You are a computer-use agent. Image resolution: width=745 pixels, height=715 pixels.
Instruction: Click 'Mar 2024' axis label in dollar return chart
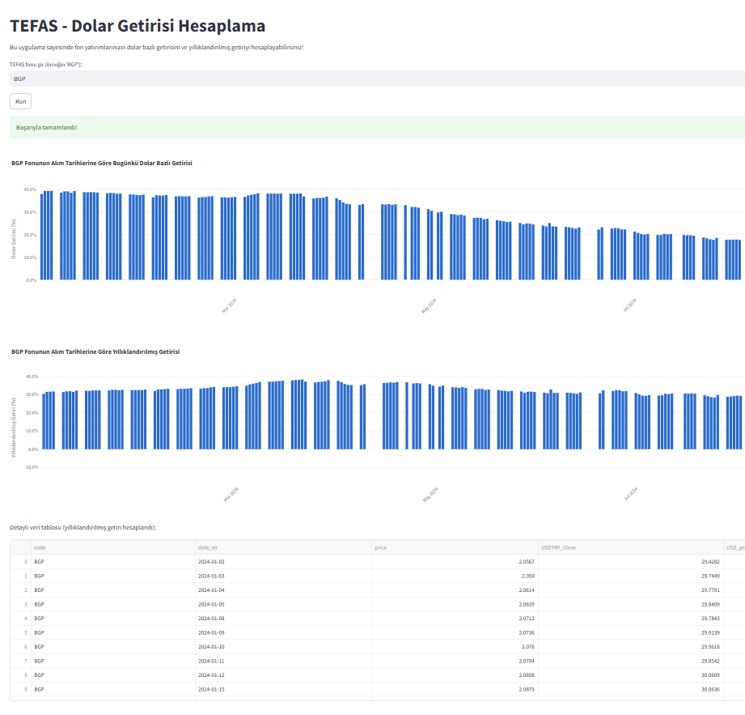point(229,306)
